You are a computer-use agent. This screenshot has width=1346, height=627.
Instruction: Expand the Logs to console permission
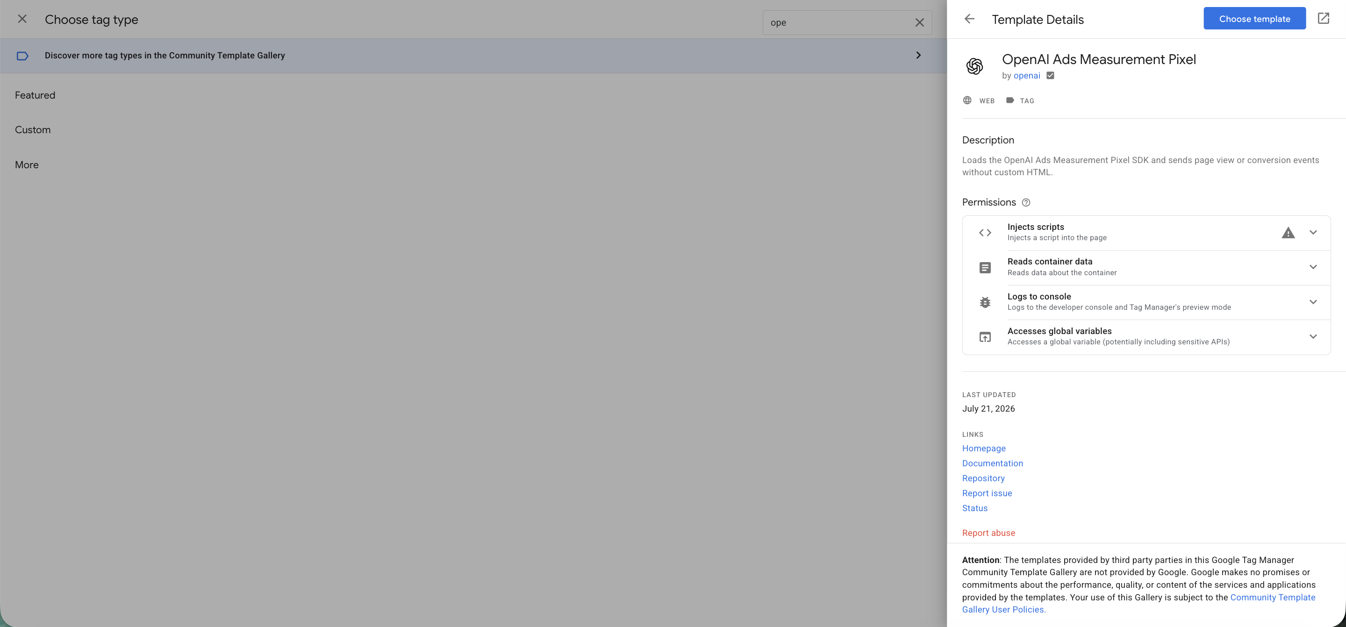pos(1313,302)
